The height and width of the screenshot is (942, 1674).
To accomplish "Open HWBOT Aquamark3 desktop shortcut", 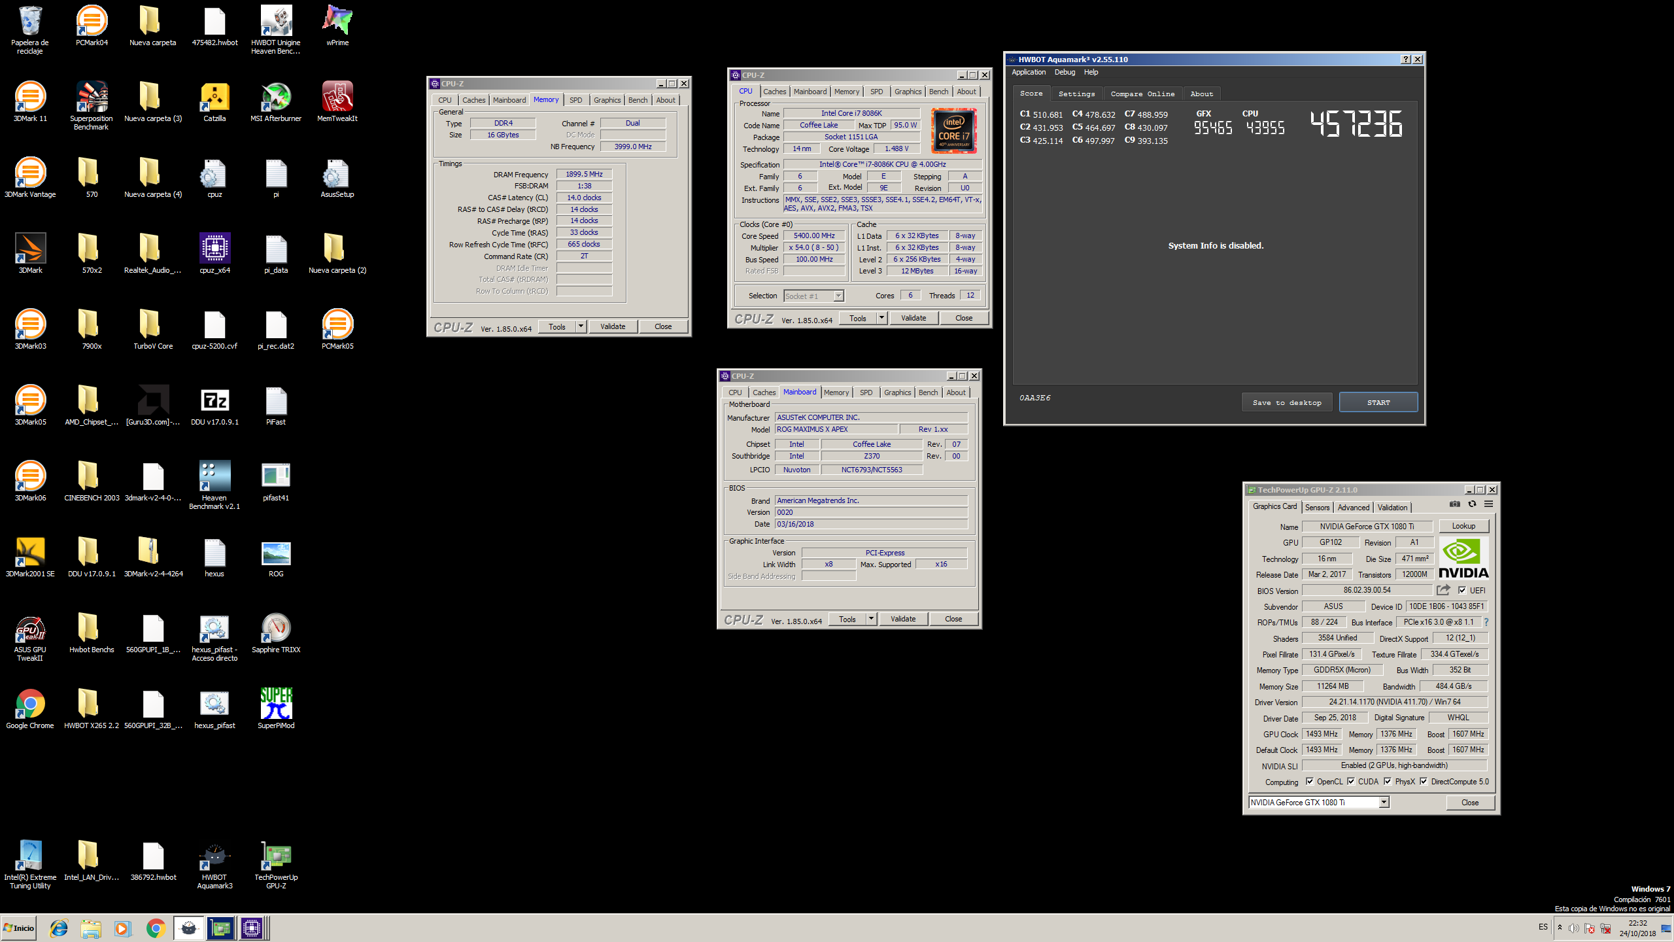I will (214, 865).
